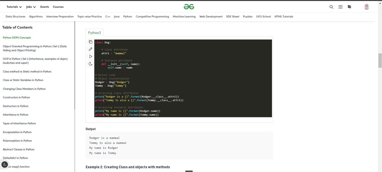Open Java in navigation bar

click(x=117, y=17)
